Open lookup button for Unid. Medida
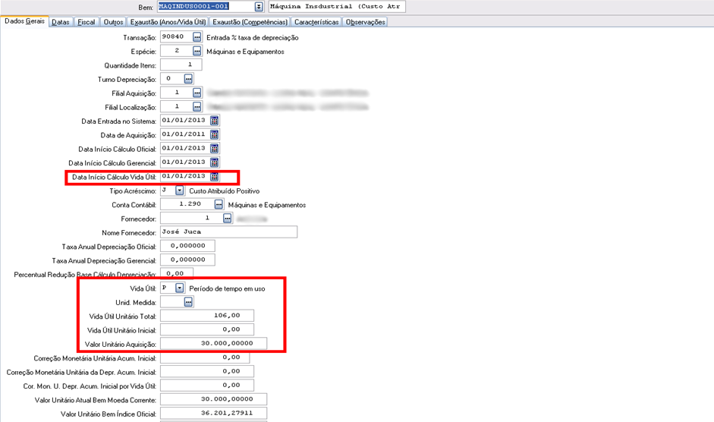The width and height of the screenshot is (714, 422). 188,301
